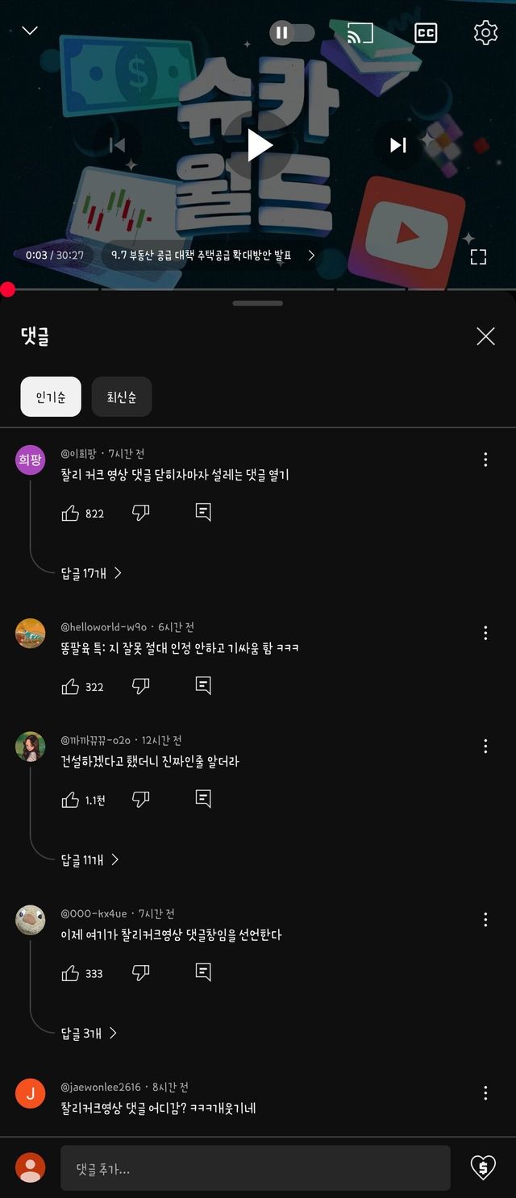Like the comment by @000-kx4ue

(69, 972)
